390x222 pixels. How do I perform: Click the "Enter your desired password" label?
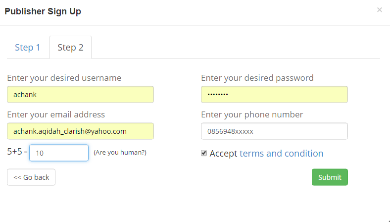(257, 78)
